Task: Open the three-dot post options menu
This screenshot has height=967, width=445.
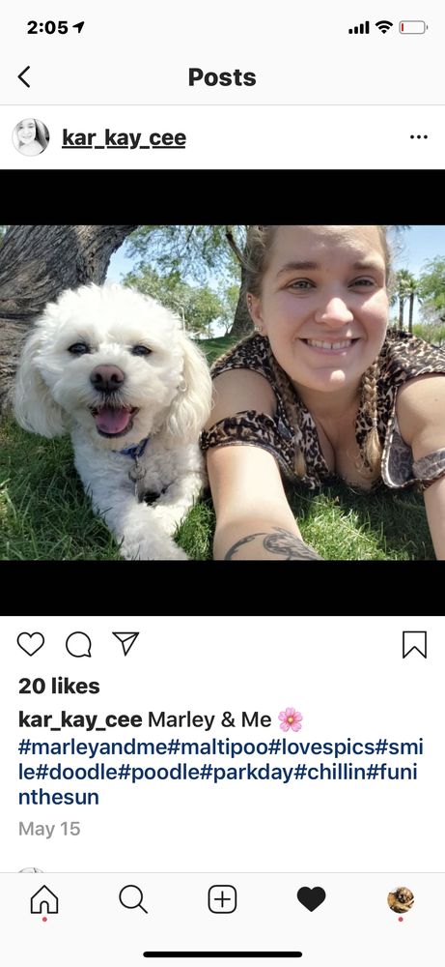Action: point(419,137)
